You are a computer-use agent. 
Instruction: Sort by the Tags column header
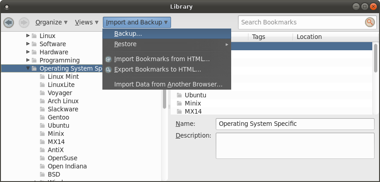coord(270,37)
